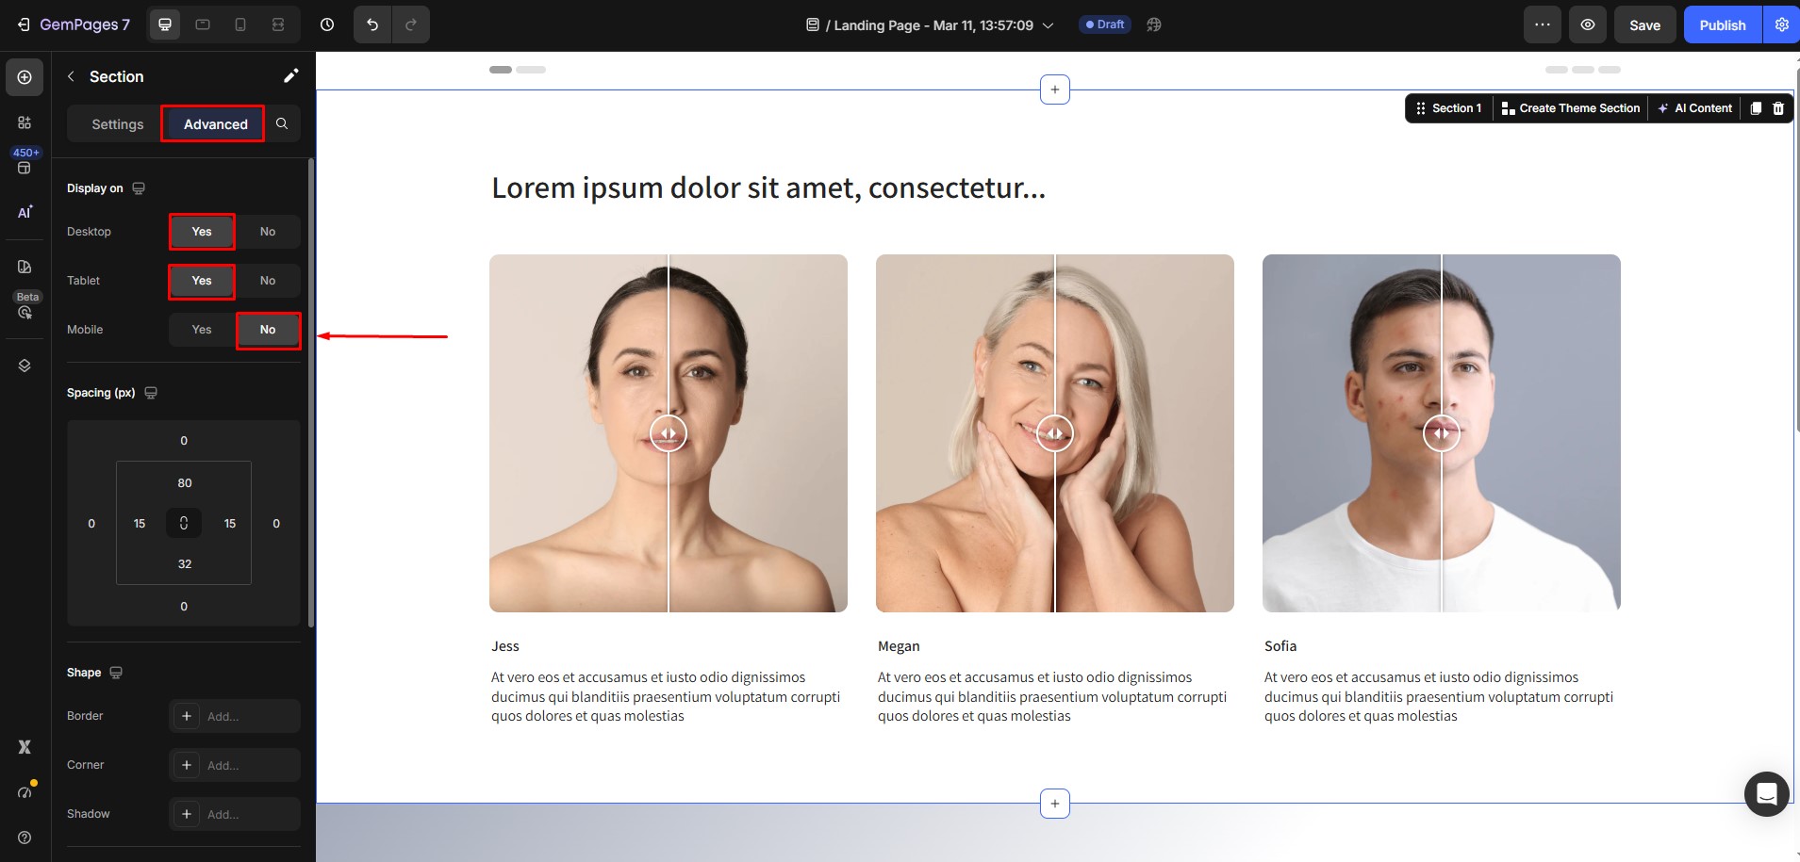This screenshot has height=862, width=1800.
Task: Set Desktop display to No
Action: [268, 232]
